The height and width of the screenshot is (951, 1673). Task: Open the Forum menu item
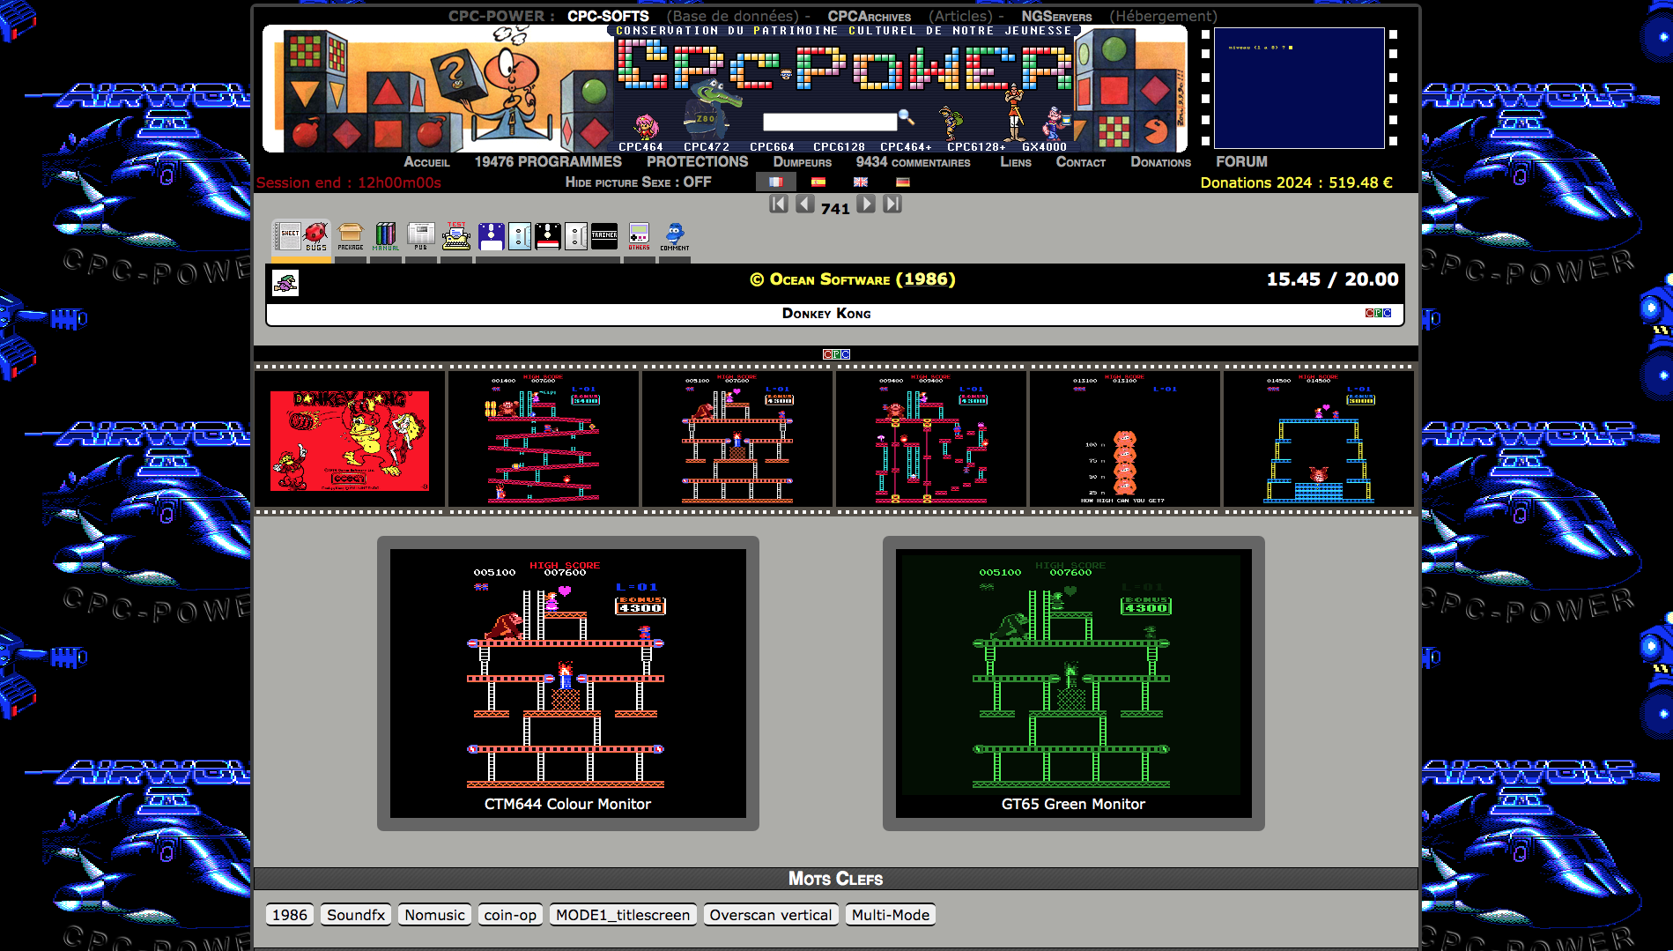pos(1241,162)
